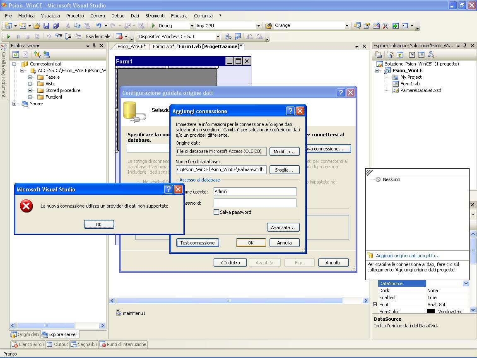Expand the Font property in the properties grid
Image resolution: width=477 pixels, height=358 pixels.
click(375, 305)
